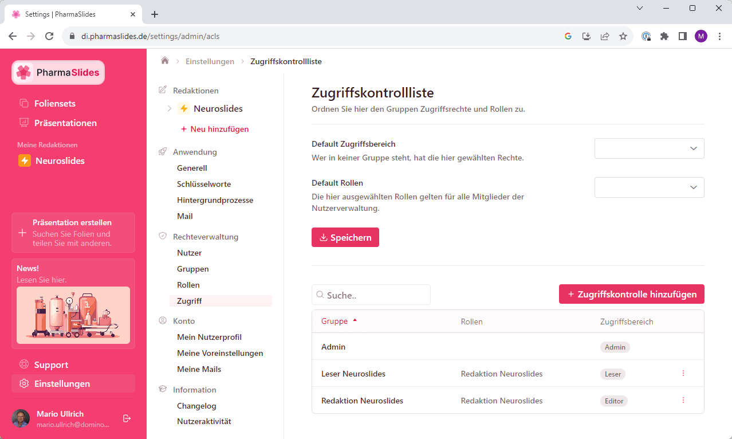Click Neu hinzufügen link under Redaktionen
This screenshot has width=732, height=439.
pyautogui.click(x=214, y=129)
